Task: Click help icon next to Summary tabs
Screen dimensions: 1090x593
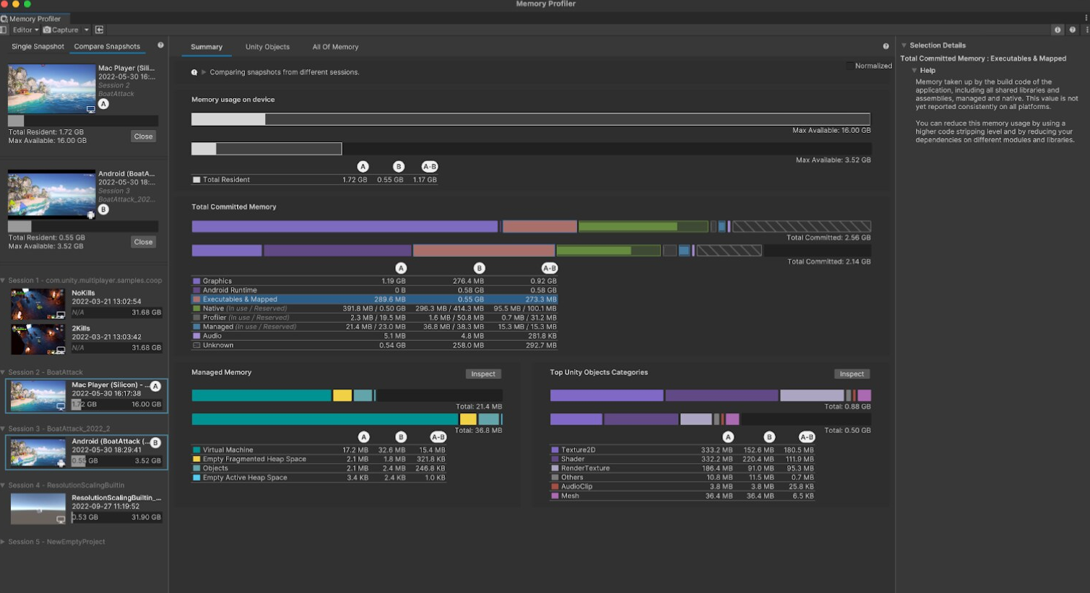Action: point(886,46)
